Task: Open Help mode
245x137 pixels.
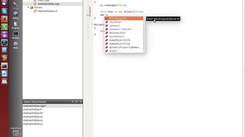Action: pyautogui.click(x=15, y=45)
